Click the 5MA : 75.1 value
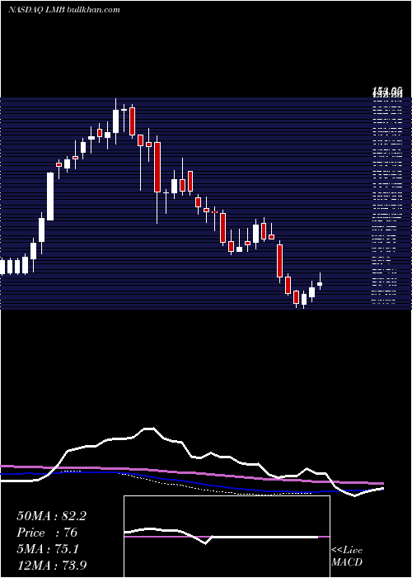Viewport: 412px width, 578px height. (x=48, y=549)
